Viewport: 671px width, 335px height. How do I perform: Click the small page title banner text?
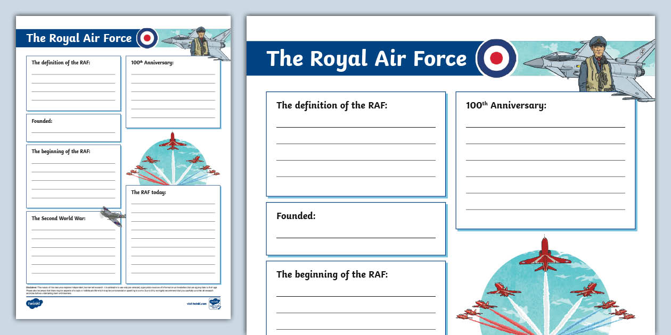click(x=79, y=38)
